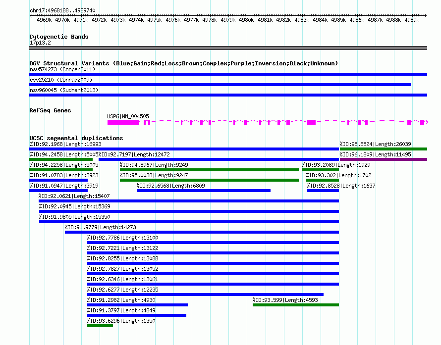Click variant nsv574273 (Cooper2011) label

click(62, 69)
